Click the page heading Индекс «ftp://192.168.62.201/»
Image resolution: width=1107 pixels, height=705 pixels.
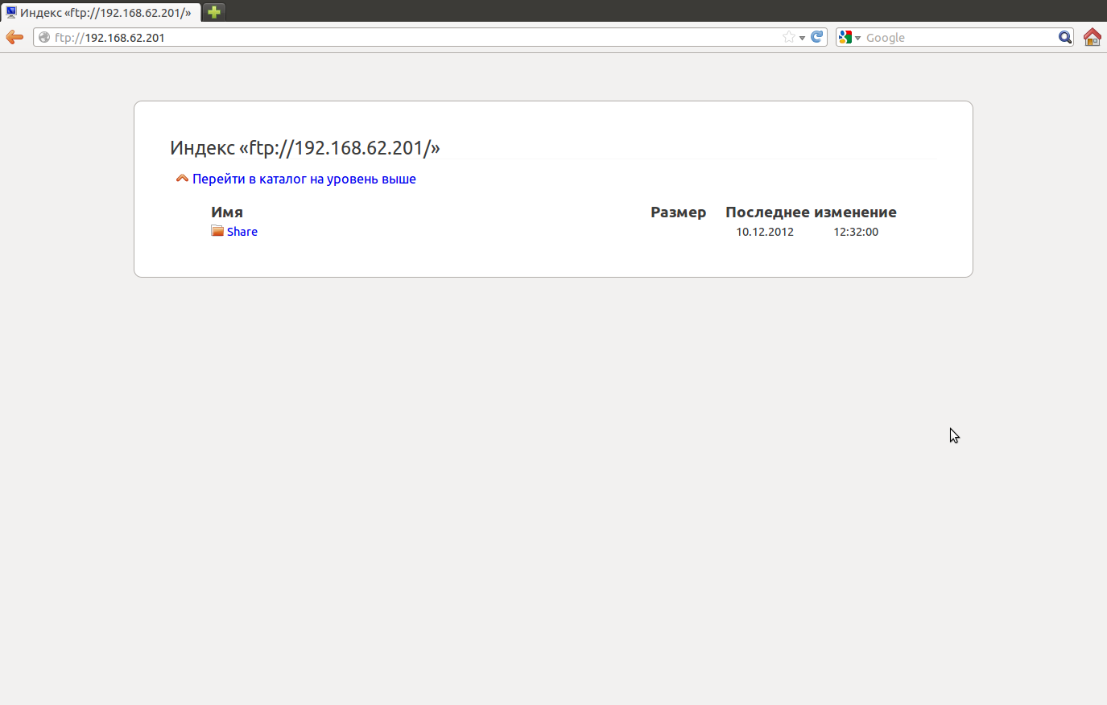pyautogui.click(x=305, y=147)
